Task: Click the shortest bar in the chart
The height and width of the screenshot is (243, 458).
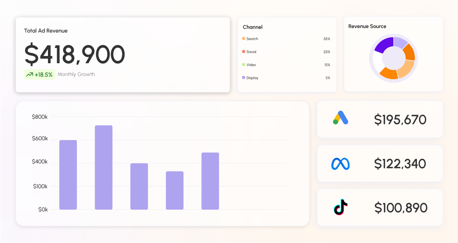Action: click(175, 190)
